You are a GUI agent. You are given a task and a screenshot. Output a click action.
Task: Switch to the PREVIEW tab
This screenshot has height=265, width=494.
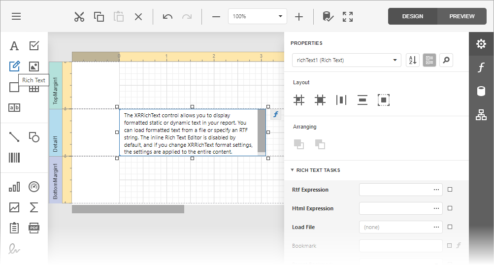462,16
